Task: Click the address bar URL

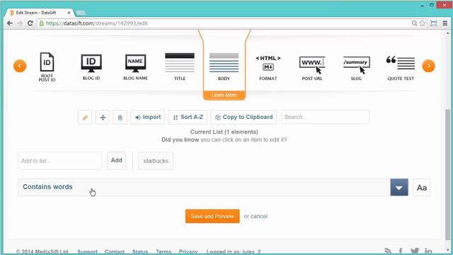Action: click(x=97, y=23)
